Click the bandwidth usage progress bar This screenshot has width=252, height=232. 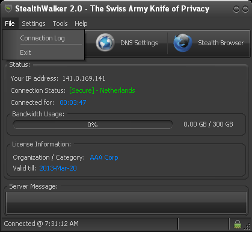click(x=93, y=125)
